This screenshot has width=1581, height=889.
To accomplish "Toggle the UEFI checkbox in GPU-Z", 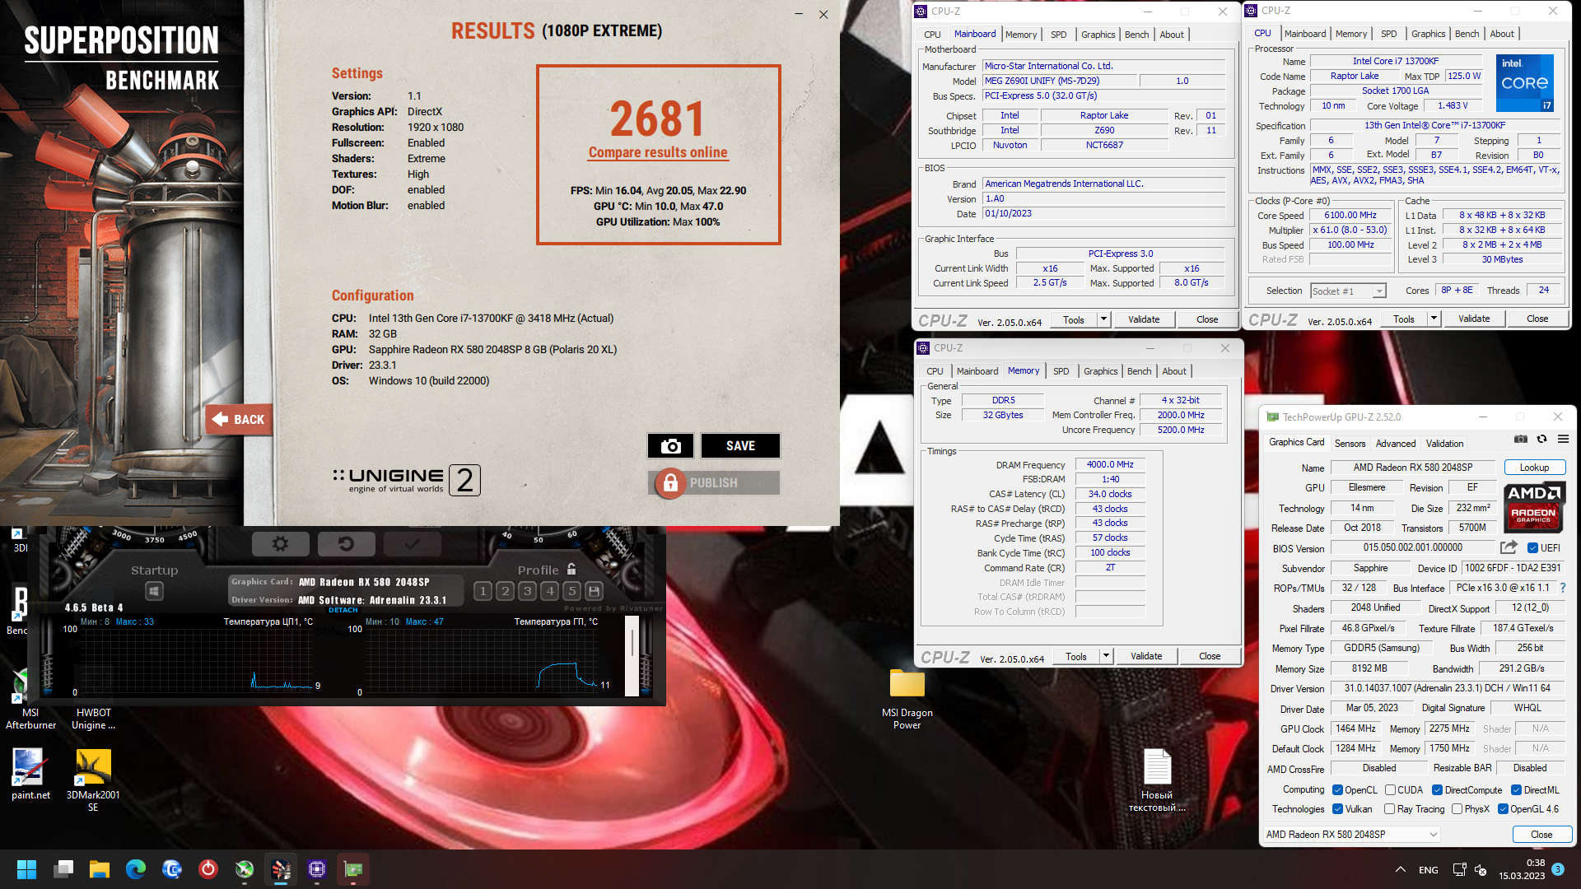I will point(1532,548).
